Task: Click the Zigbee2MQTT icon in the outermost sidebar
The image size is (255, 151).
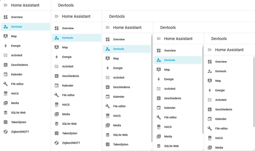Action: pos(5,132)
